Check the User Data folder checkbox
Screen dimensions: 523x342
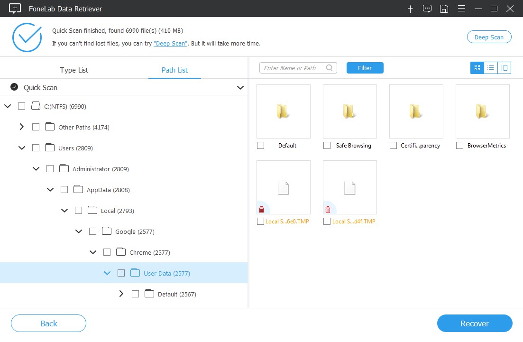pyautogui.click(x=121, y=273)
